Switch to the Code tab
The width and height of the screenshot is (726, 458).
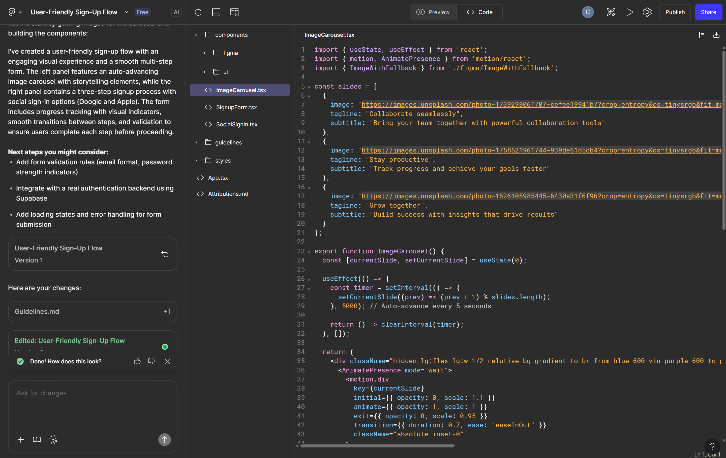[x=479, y=12]
